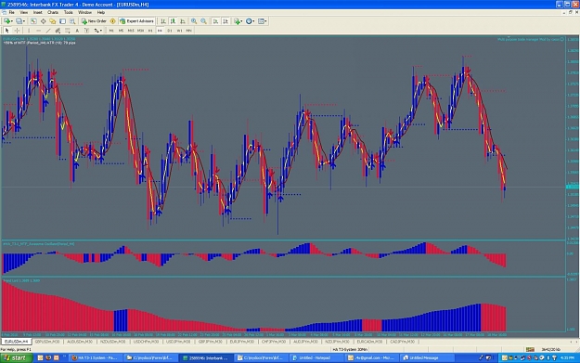Switch to M15 timeframe
Screen dimensions: 580x363
point(131,31)
